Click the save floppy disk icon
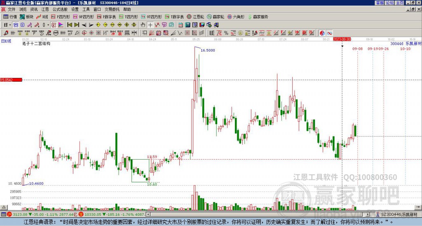422x226 pixels. click(x=202, y=25)
